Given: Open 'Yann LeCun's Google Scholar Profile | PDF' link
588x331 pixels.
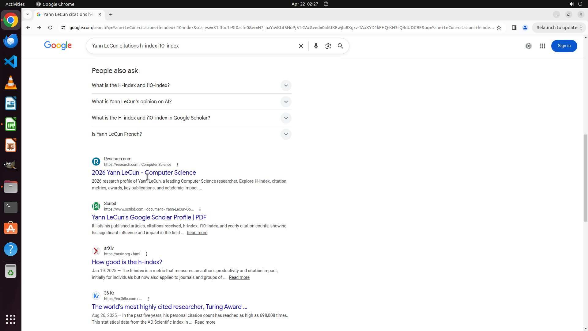Looking at the screenshot, I should 149,217.
